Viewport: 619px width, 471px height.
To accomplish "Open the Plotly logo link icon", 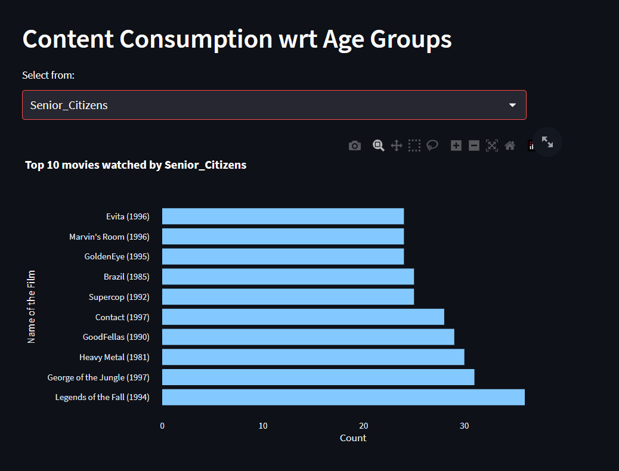I will [531, 145].
